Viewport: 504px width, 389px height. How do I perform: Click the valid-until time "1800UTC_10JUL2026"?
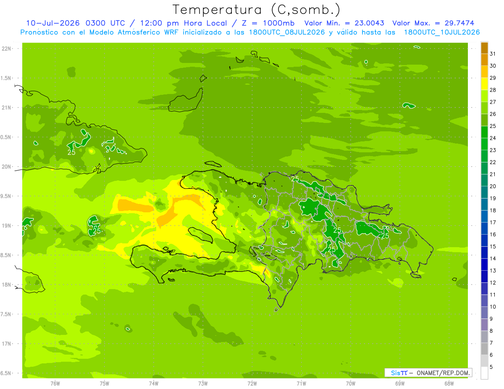pyautogui.click(x=442, y=32)
